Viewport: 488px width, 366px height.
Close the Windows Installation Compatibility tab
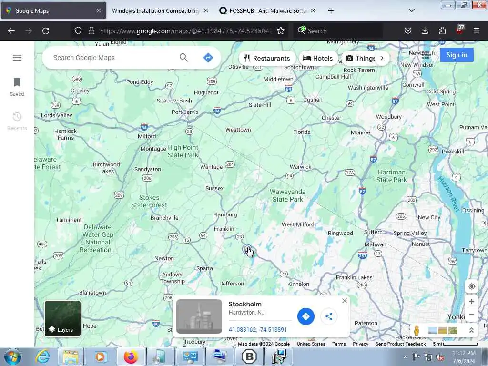pyautogui.click(x=206, y=10)
